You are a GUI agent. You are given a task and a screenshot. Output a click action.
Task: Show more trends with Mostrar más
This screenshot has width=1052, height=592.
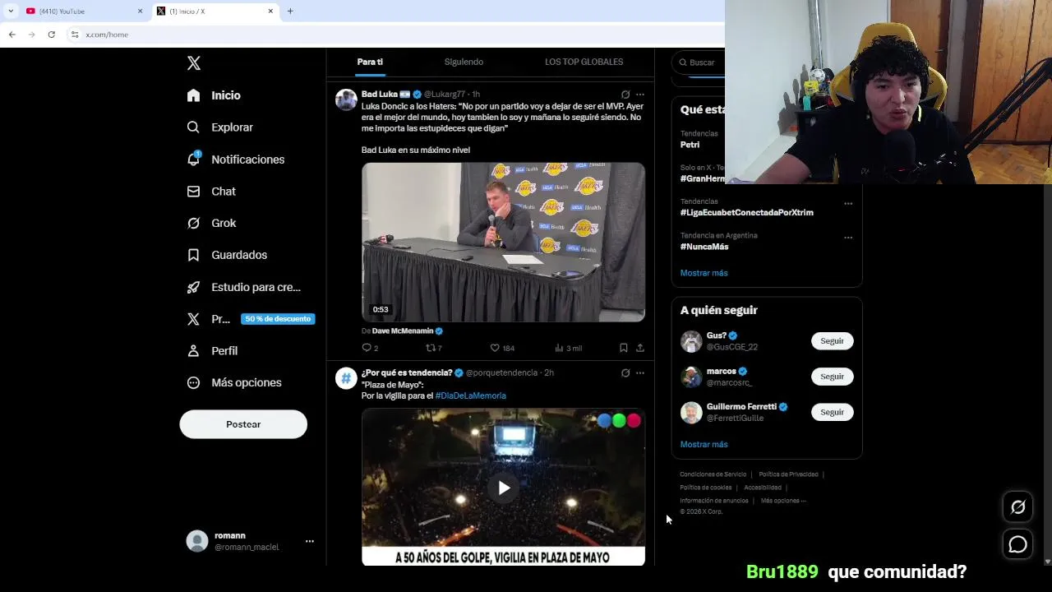[x=704, y=273]
